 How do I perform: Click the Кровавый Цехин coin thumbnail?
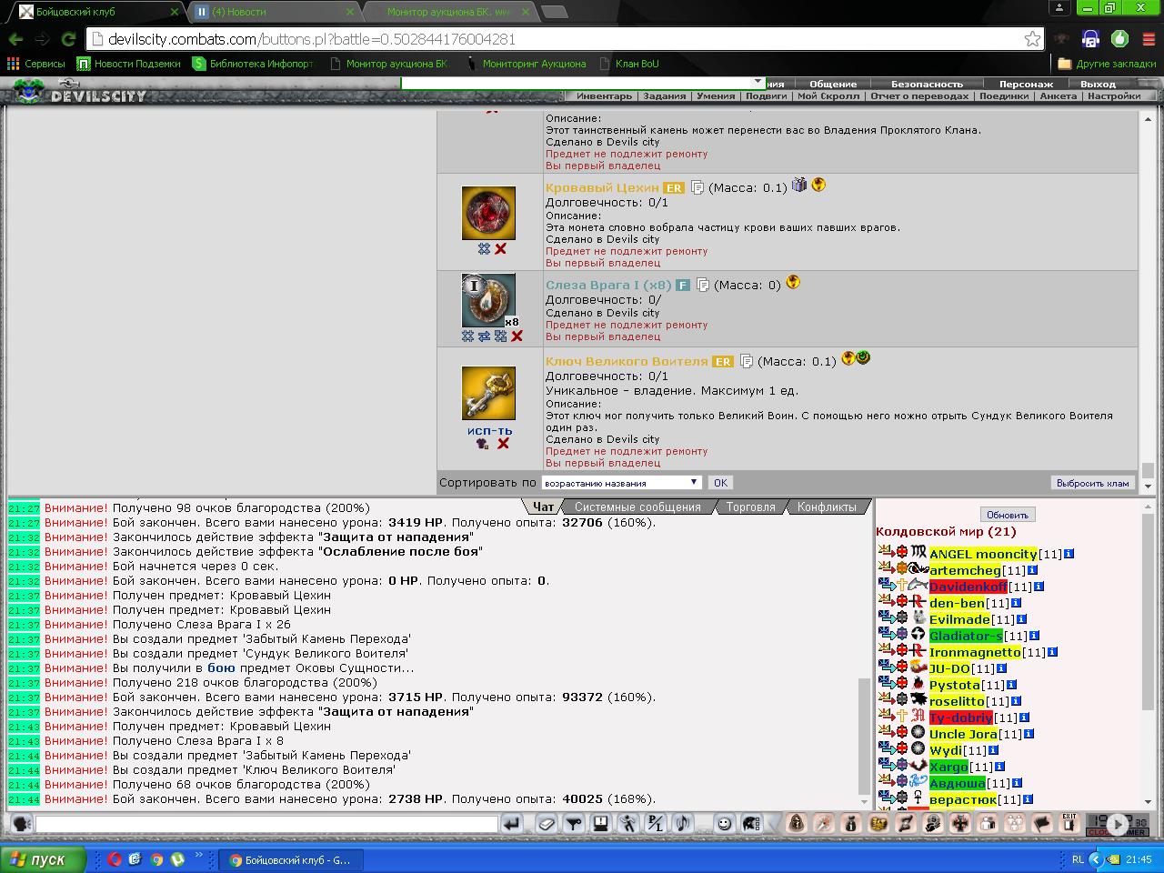(488, 213)
